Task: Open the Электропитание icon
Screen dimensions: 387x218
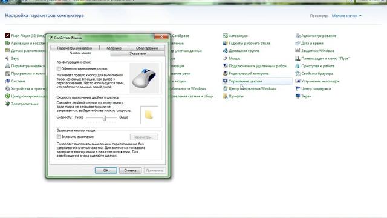Action: point(7,104)
